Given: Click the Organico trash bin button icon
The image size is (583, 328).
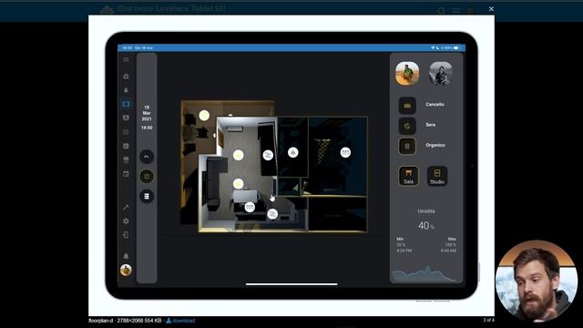Looking at the screenshot, I should click(x=407, y=146).
